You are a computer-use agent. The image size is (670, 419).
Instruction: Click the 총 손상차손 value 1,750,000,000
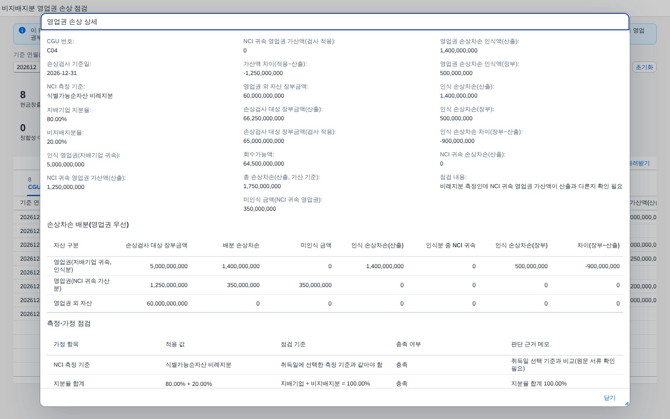point(262,186)
